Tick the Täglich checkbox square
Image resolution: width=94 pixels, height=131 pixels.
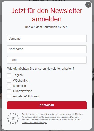[9, 75]
